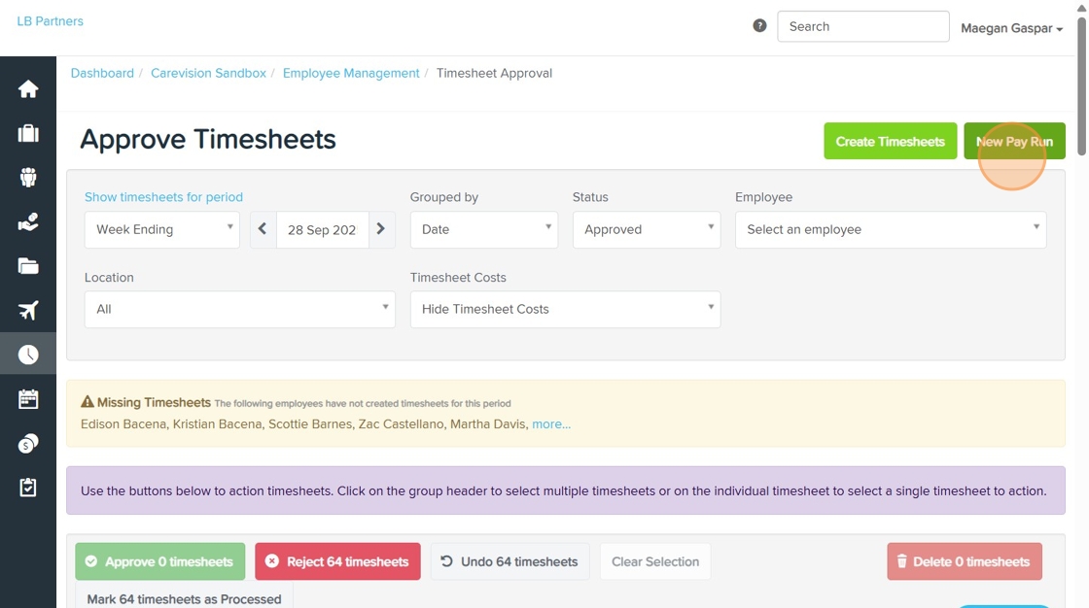Open the calendar icon in sidebar
The width and height of the screenshot is (1089, 608).
[28, 399]
